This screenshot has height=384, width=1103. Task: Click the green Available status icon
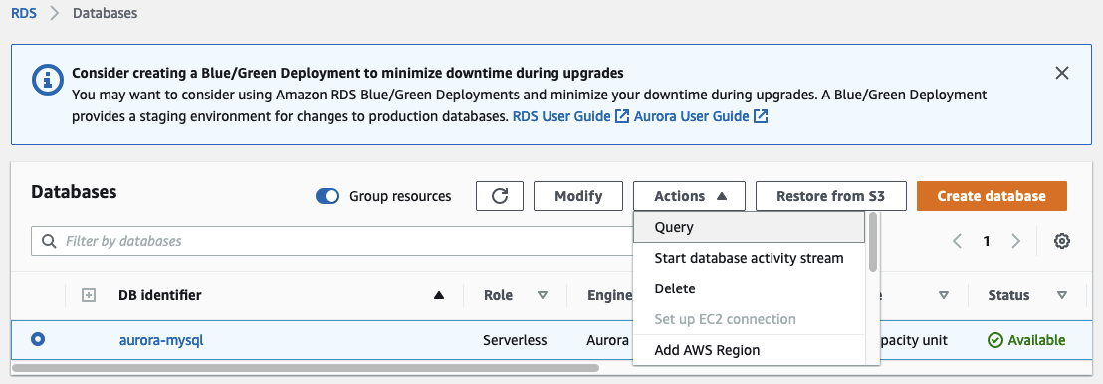tap(994, 341)
